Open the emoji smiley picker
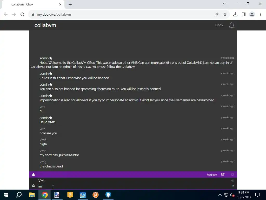Screen dimensions: 266x200 click(34, 186)
